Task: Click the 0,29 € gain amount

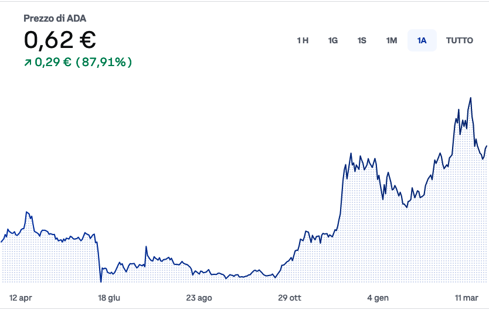Action: point(53,62)
